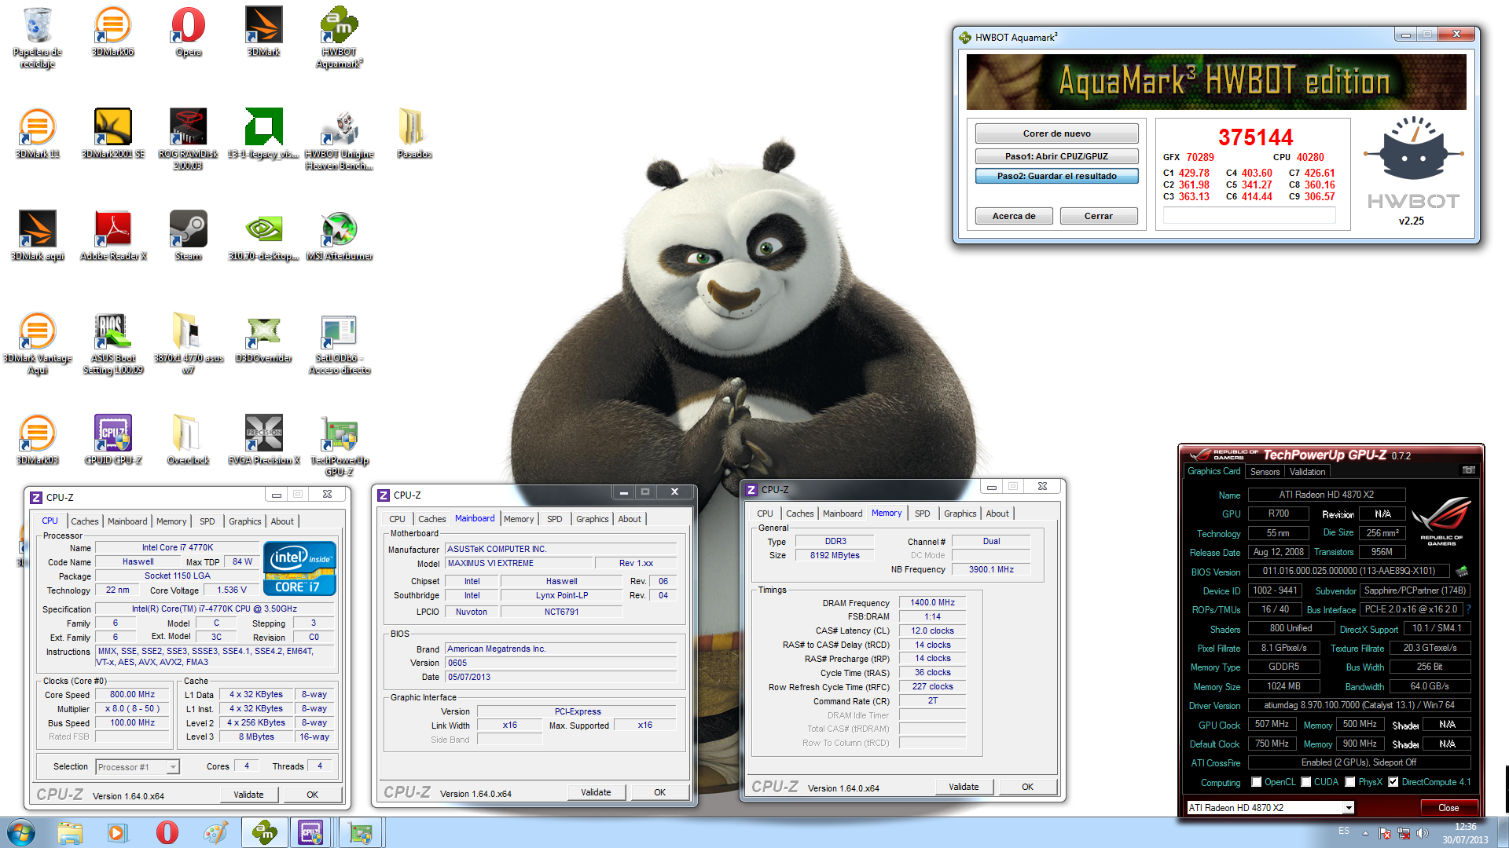Click the Bus Interface question mark in GPU-Z

[x=1468, y=609]
